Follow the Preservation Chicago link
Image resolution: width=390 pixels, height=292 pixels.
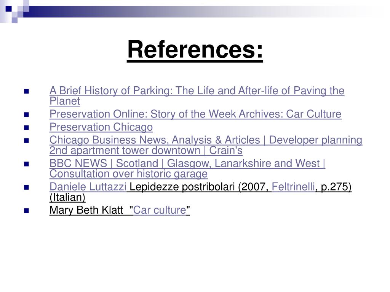pyautogui.click(x=101, y=127)
